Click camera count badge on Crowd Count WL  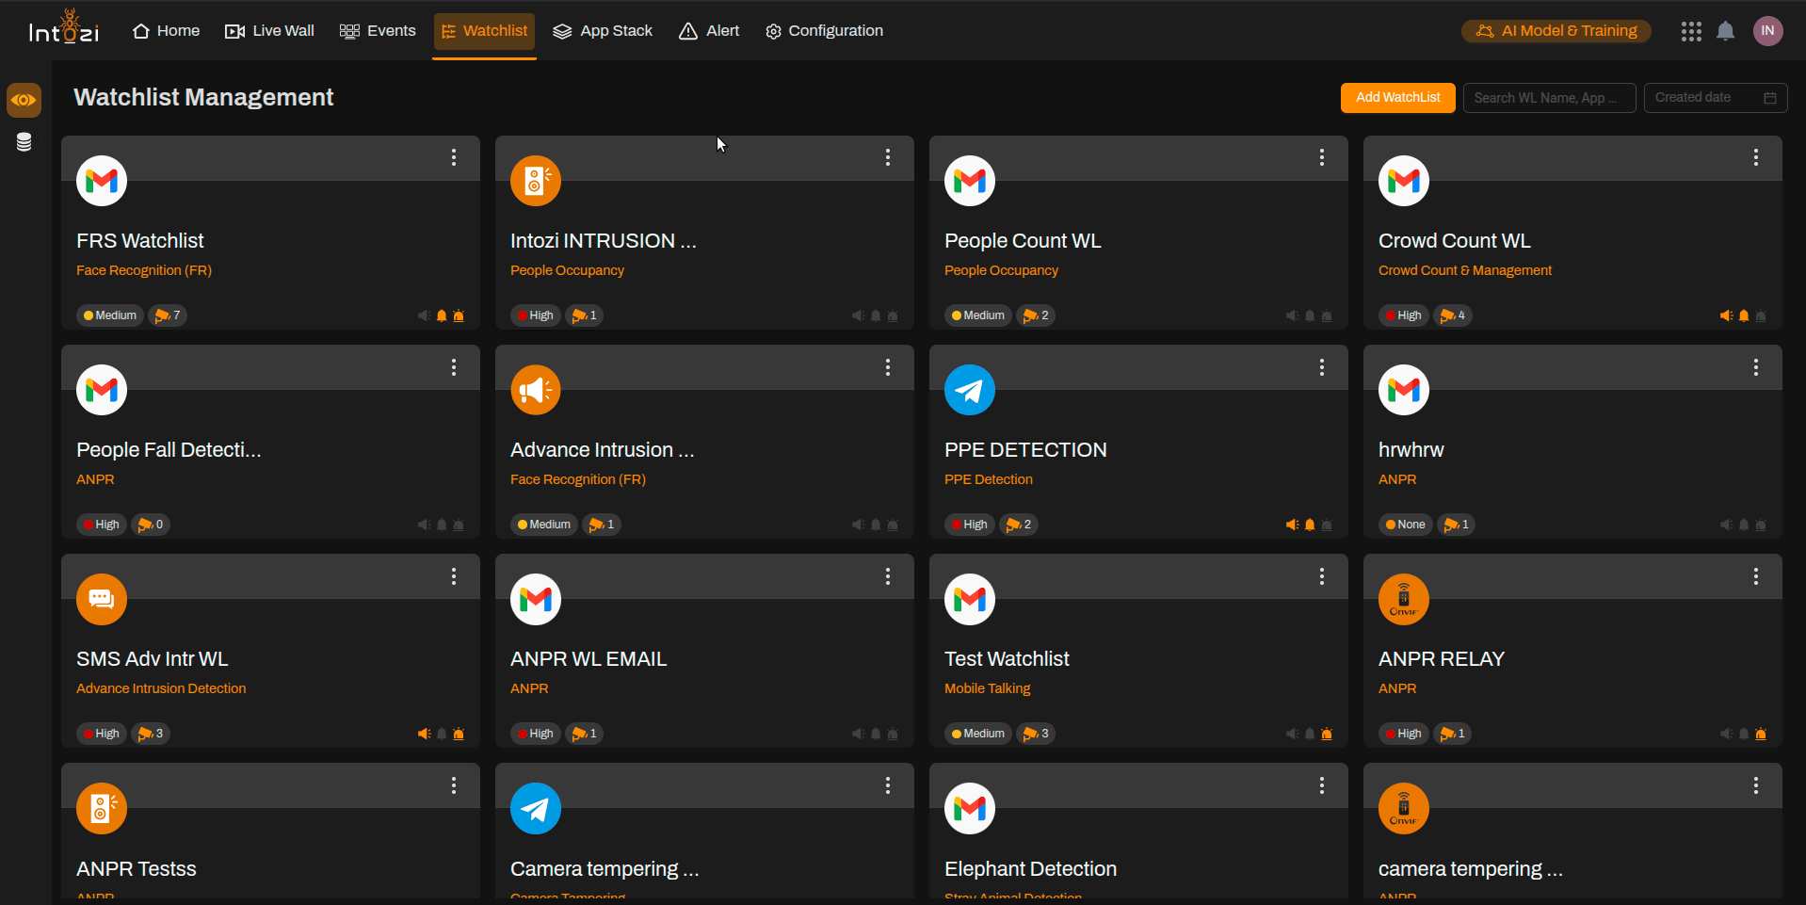pyautogui.click(x=1452, y=315)
